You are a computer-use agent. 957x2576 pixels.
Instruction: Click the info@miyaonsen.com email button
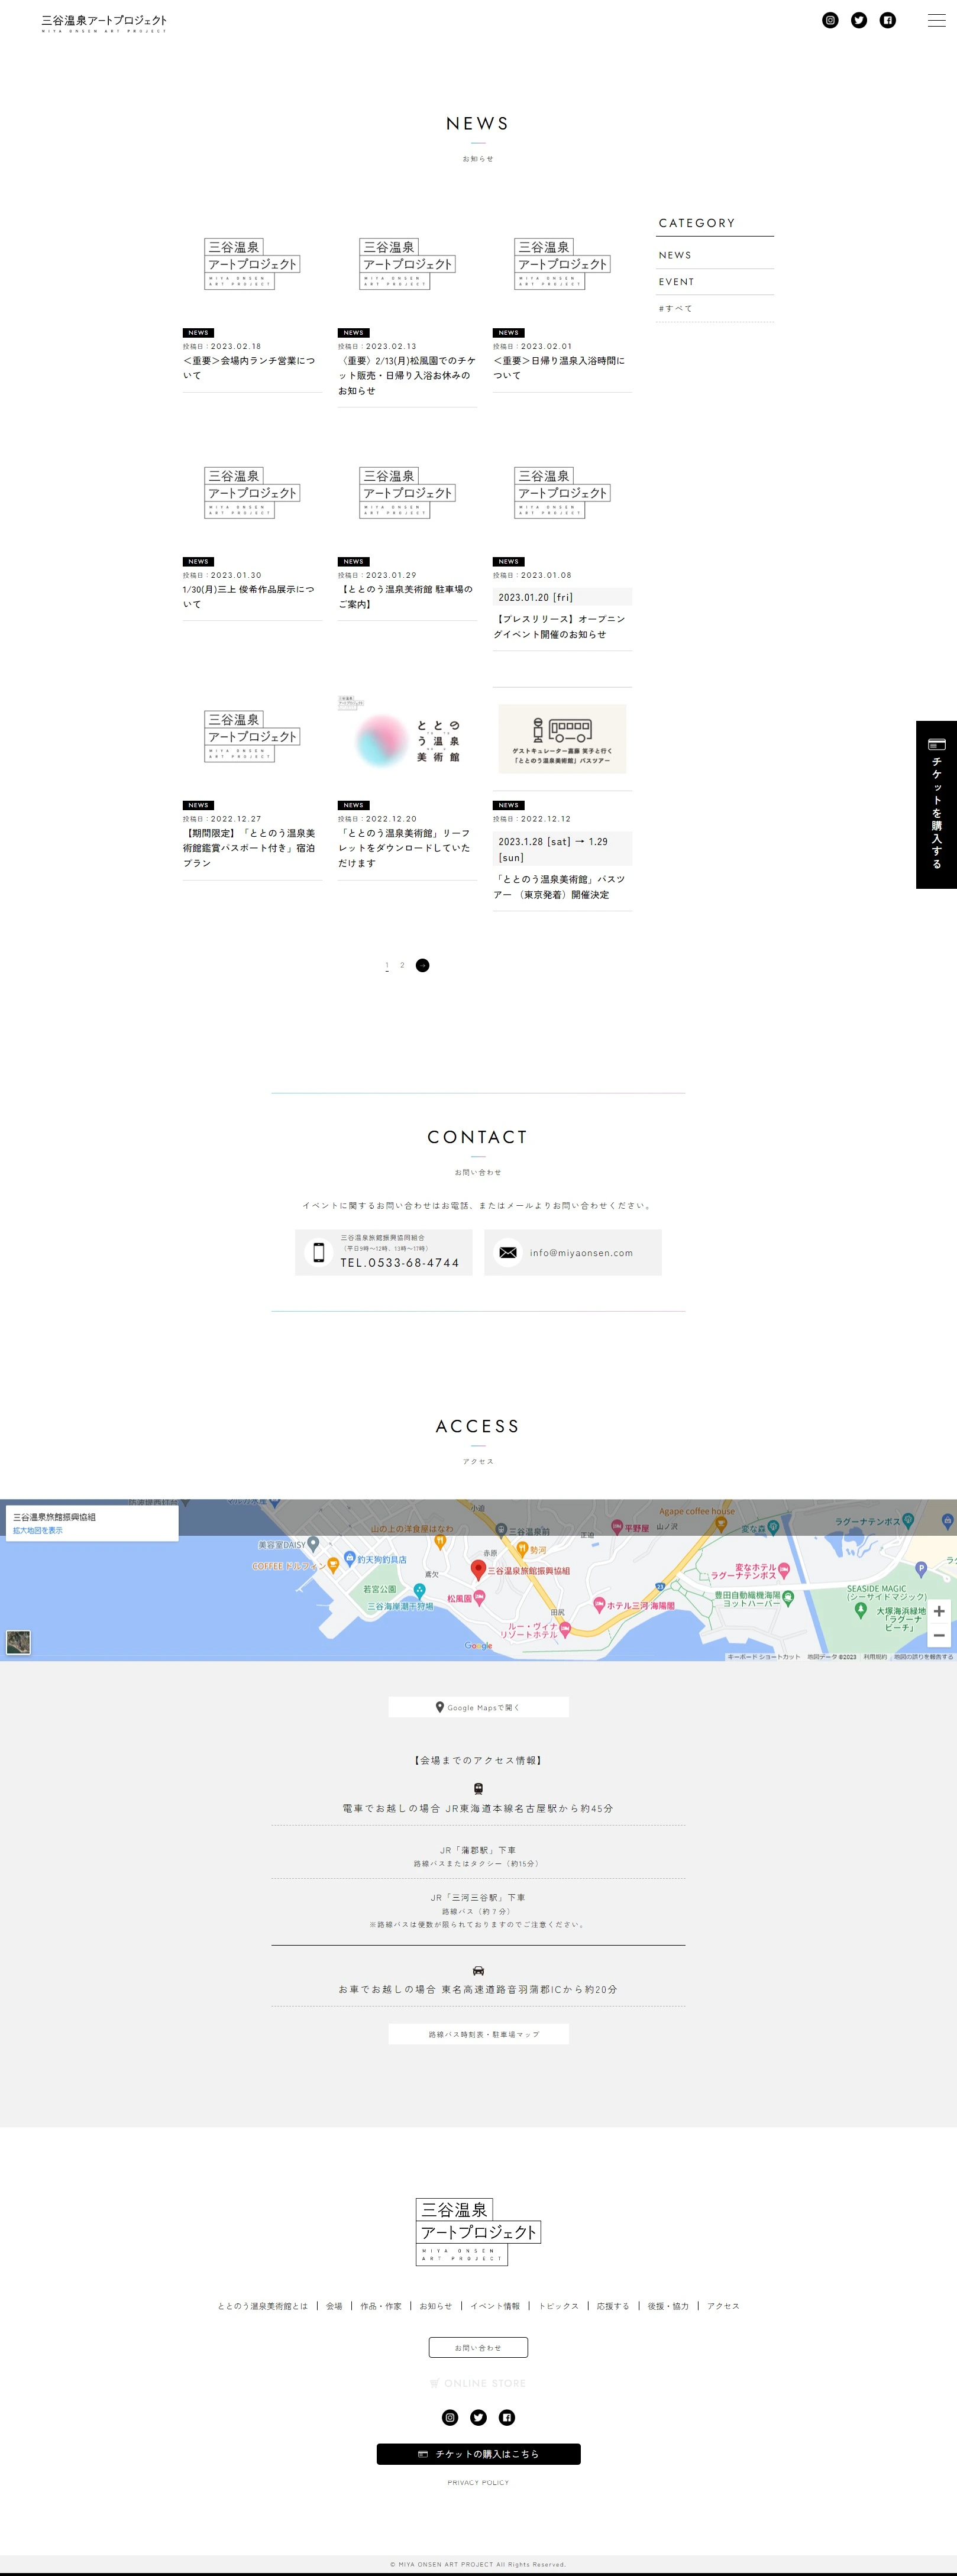pyautogui.click(x=572, y=1252)
